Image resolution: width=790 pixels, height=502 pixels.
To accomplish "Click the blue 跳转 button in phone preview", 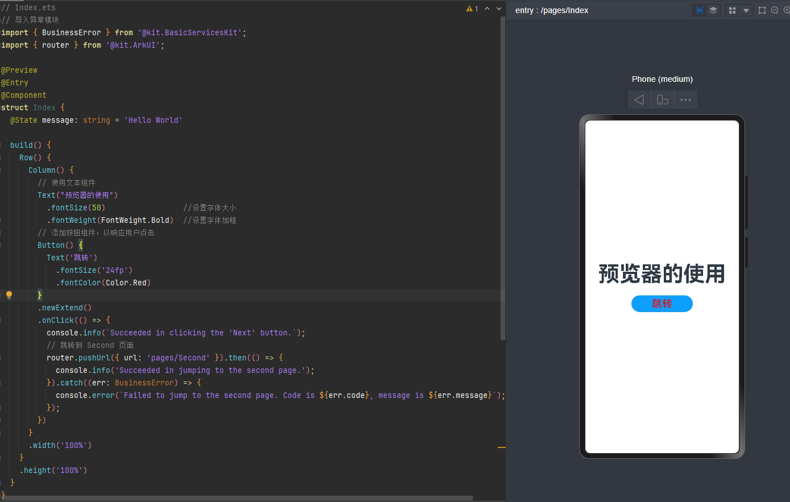I will pyautogui.click(x=662, y=304).
